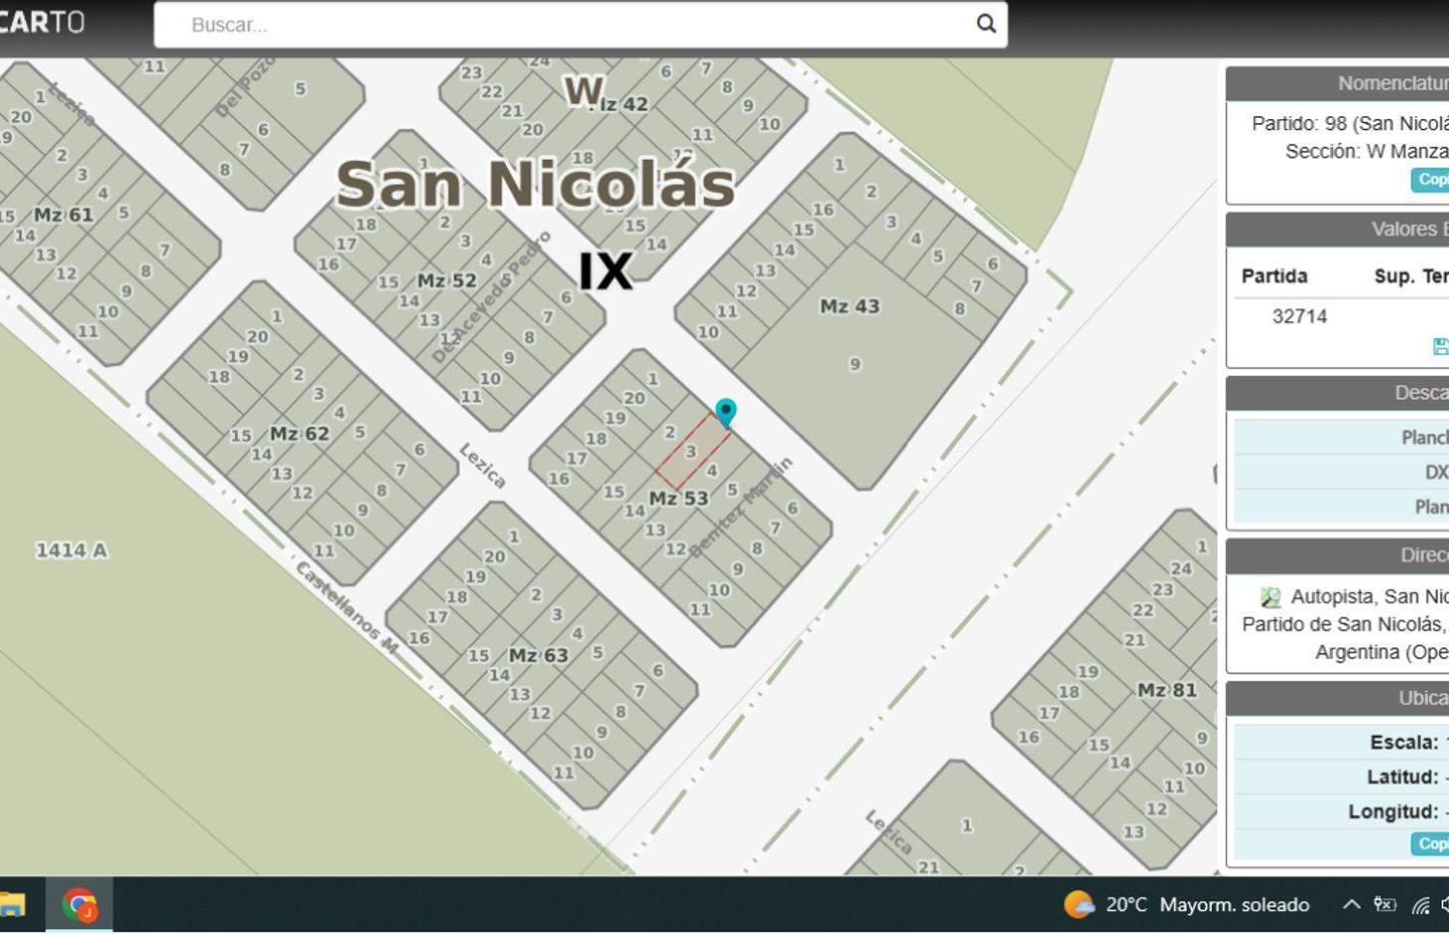This screenshot has height=934, width=1449.
Task: Click the teal location pin marker
Action: (726, 412)
